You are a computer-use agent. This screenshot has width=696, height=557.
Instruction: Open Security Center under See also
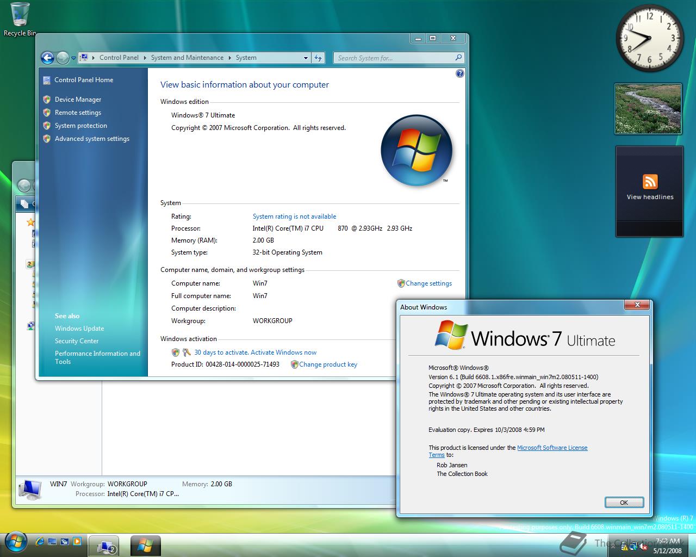click(x=77, y=341)
